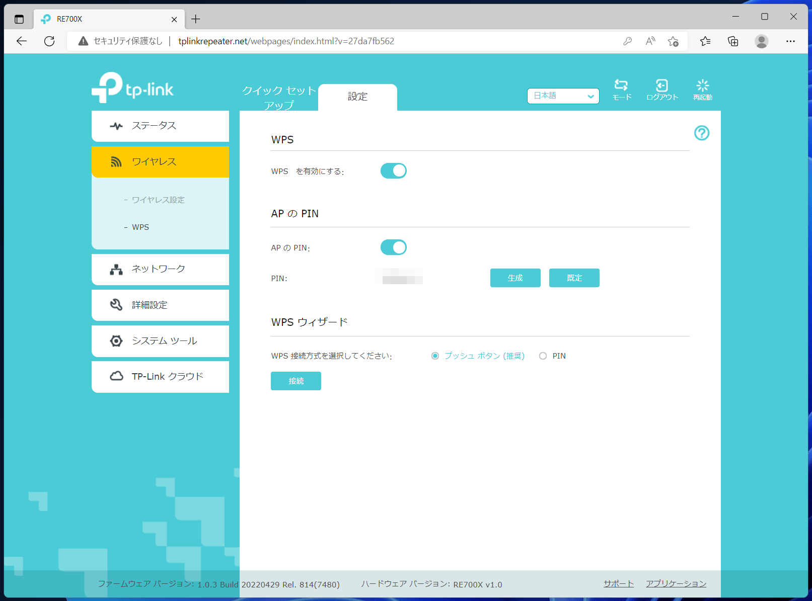Image resolution: width=812 pixels, height=601 pixels.
Task: Select the WPS submenu item
Action: pos(140,227)
